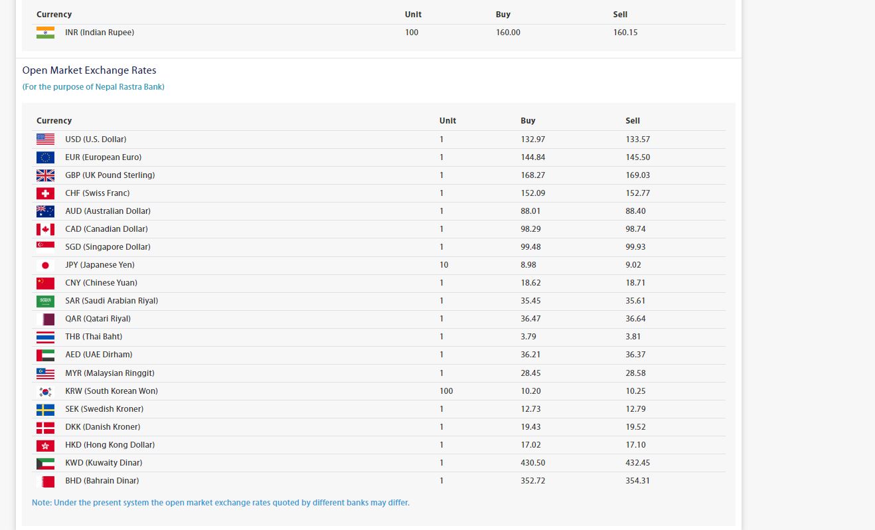The width and height of the screenshot is (875, 530).
Task: Click the UK flag icon beside GBP
Action: [45, 175]
